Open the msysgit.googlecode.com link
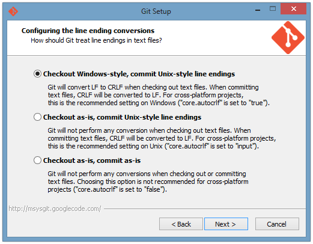313x244 pixels. 55,209
